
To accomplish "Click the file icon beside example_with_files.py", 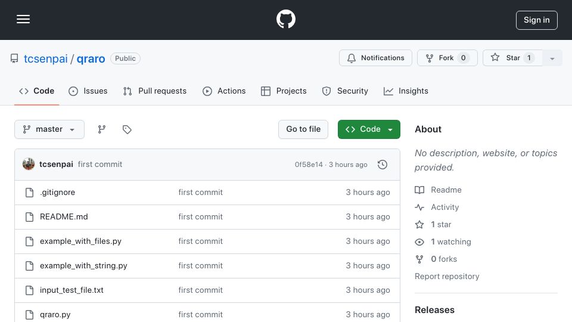I will (30, 241).
